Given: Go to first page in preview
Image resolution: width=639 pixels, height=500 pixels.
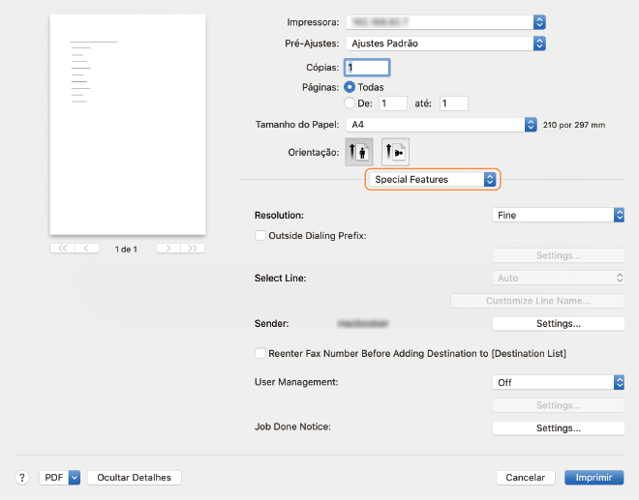Looking at the screenshot, I should [63, 249].
